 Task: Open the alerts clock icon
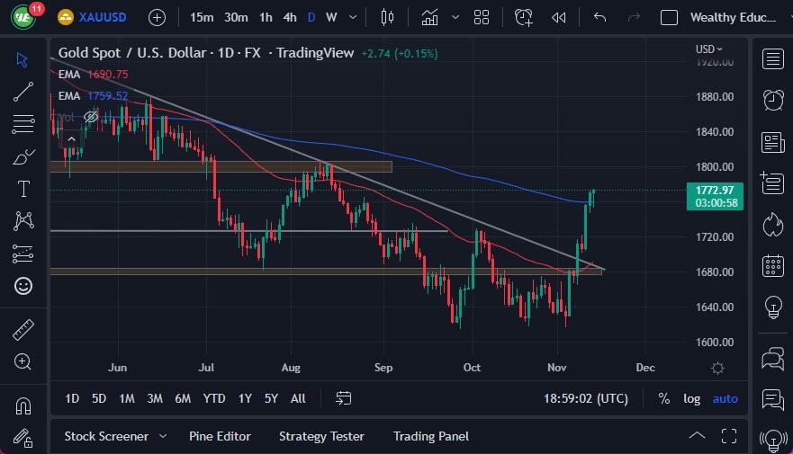pos(772,100)
